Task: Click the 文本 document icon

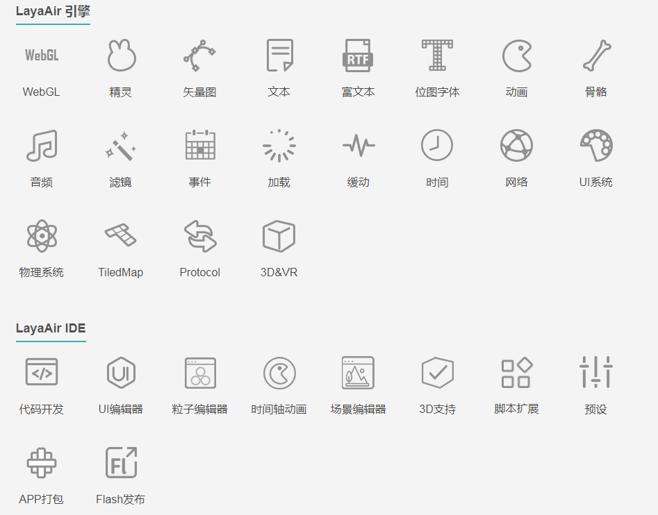Action: [279, 56]
